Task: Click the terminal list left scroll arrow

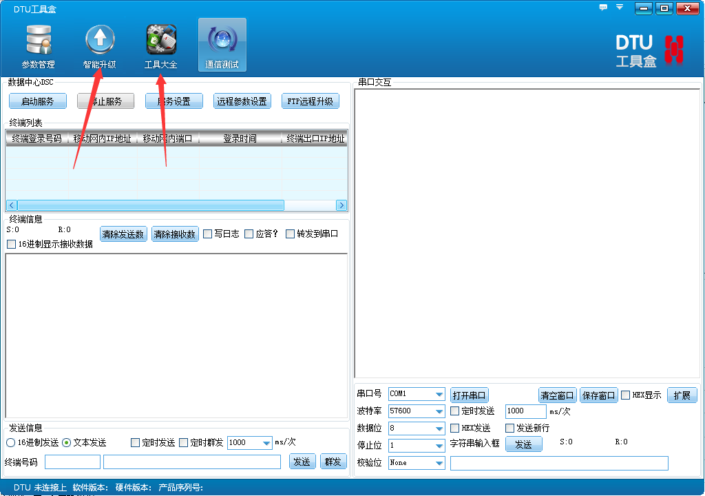Action: tap(12, 206)
